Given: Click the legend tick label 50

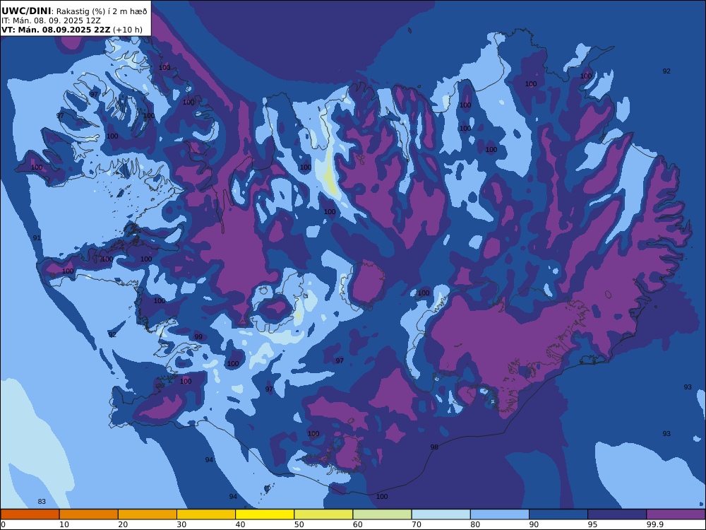Looking at the screenshot, I should (x=299, y=524).
